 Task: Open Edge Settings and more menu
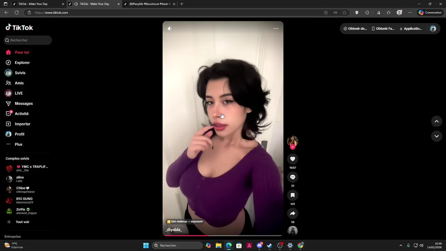[410, 13]
